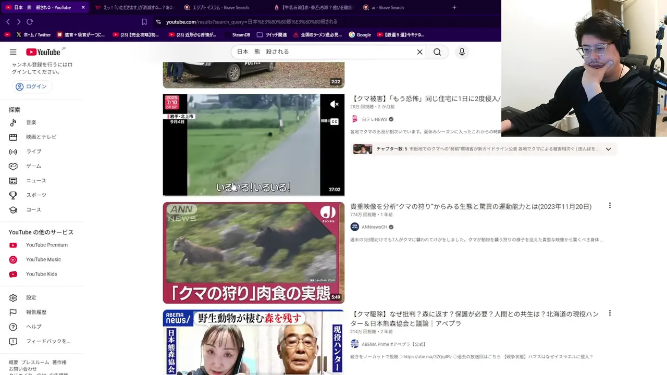Viewport: 667px width, 375px height.
Task: Open the YouTube hamburger guide menu
Action: pyautogui.click(x=13, y=52)
